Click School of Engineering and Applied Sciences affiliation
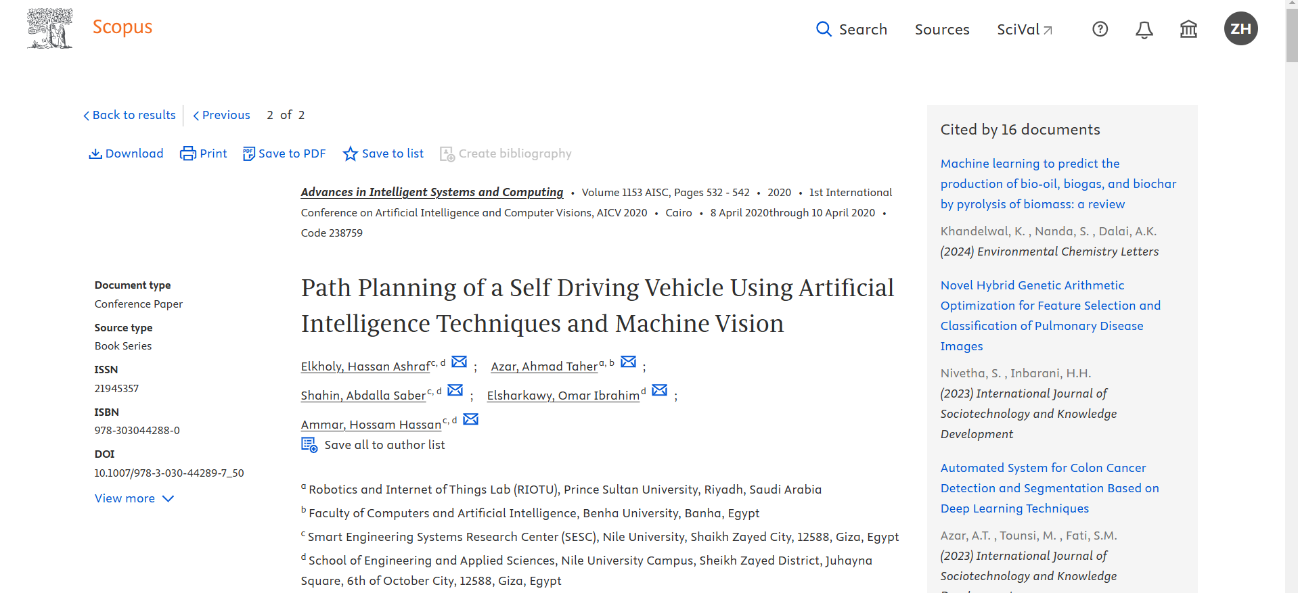 [587, 570]
